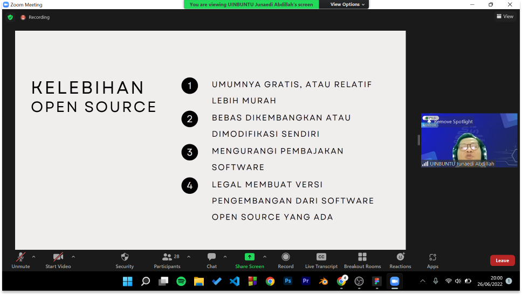Click the speaker video thumbnail

coord(469,143)
